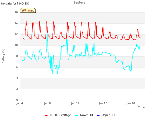Click the red CR1000 voltage legend swatch
160x120 pixels.
[46, 115]
